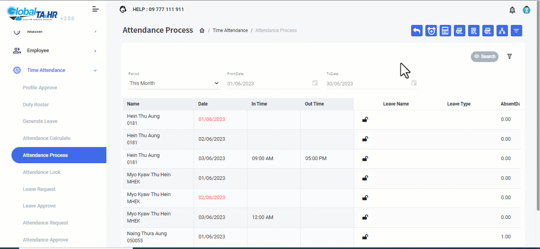Open the notification bell

tap(512, 10)
